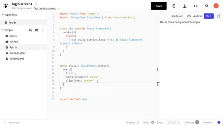223x125 pixels.
Task: Collapse the Project section
Action: (8, 30)
